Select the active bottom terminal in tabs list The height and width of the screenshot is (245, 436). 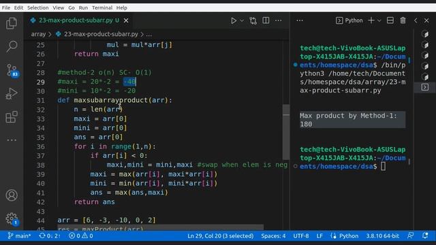point(425,87)
